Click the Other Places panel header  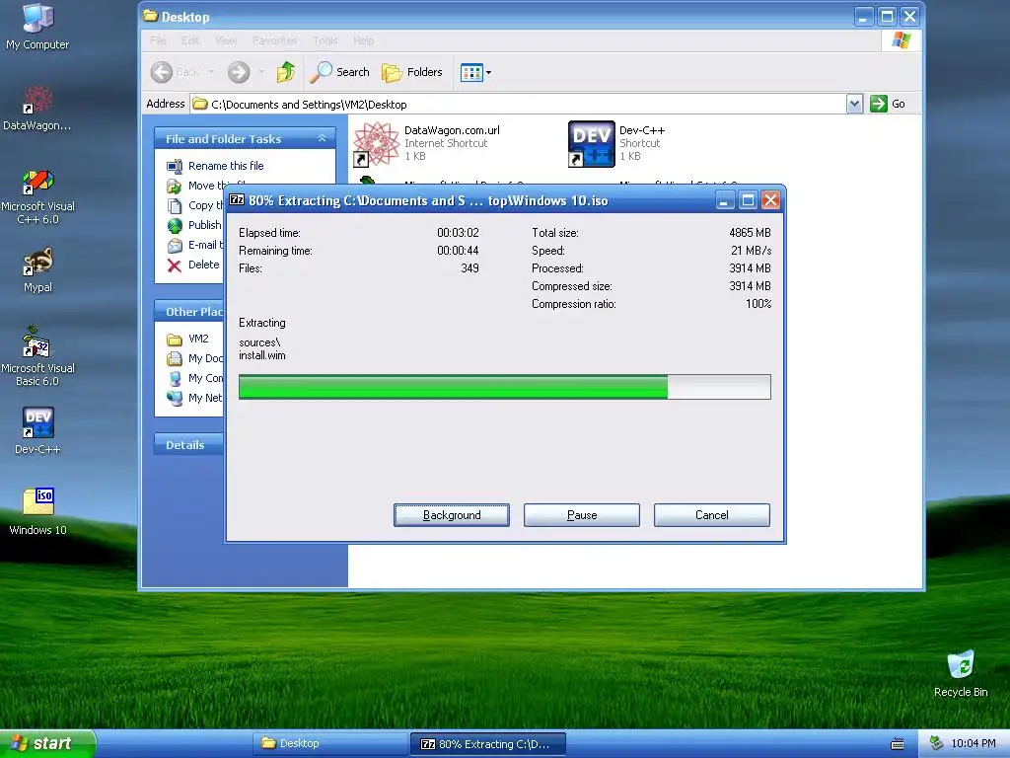188,311
